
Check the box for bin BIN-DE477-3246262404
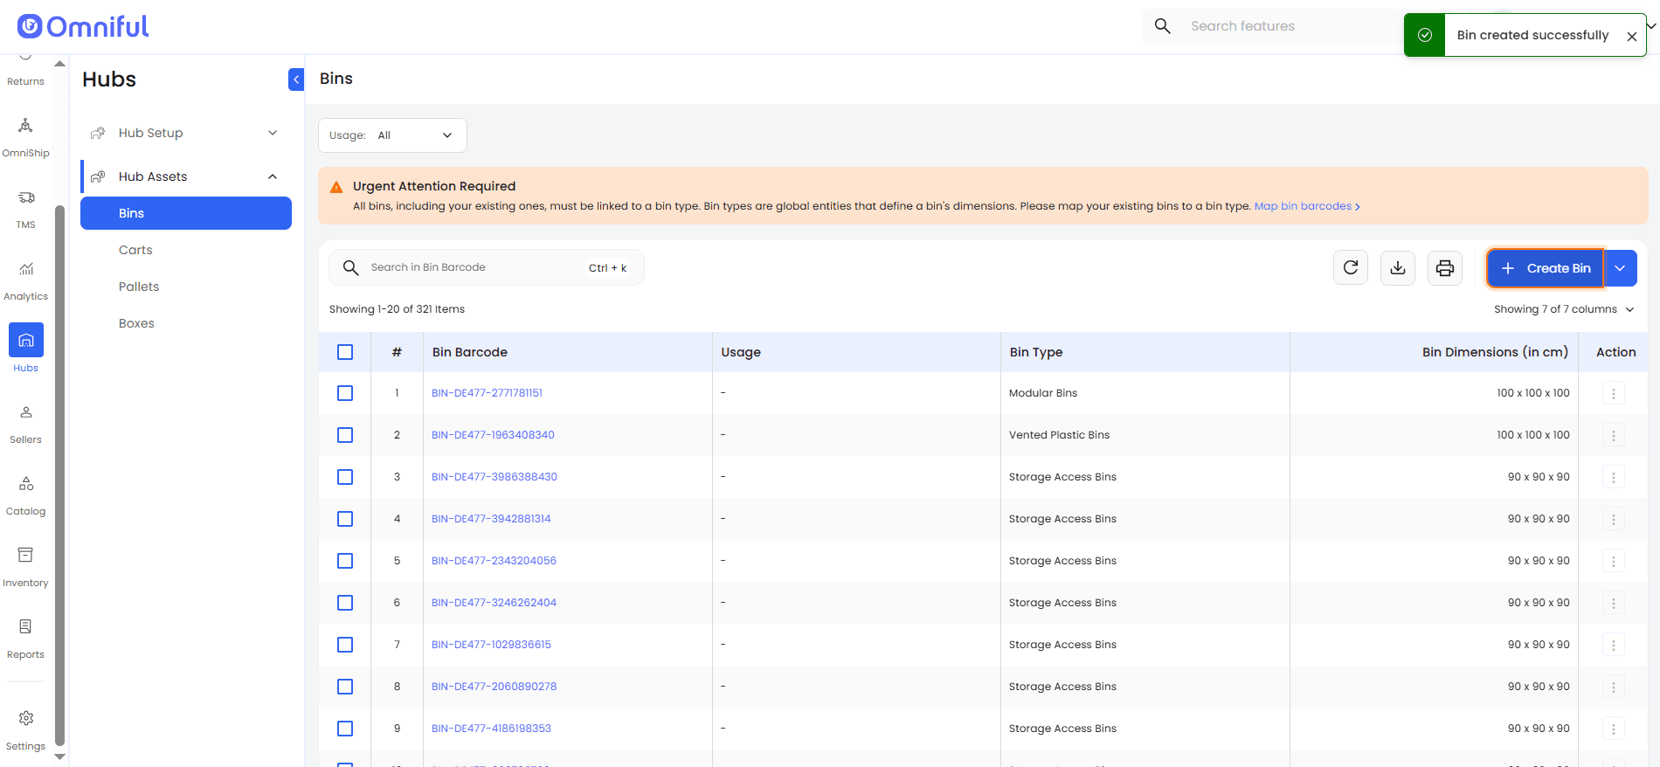[345, 603]
